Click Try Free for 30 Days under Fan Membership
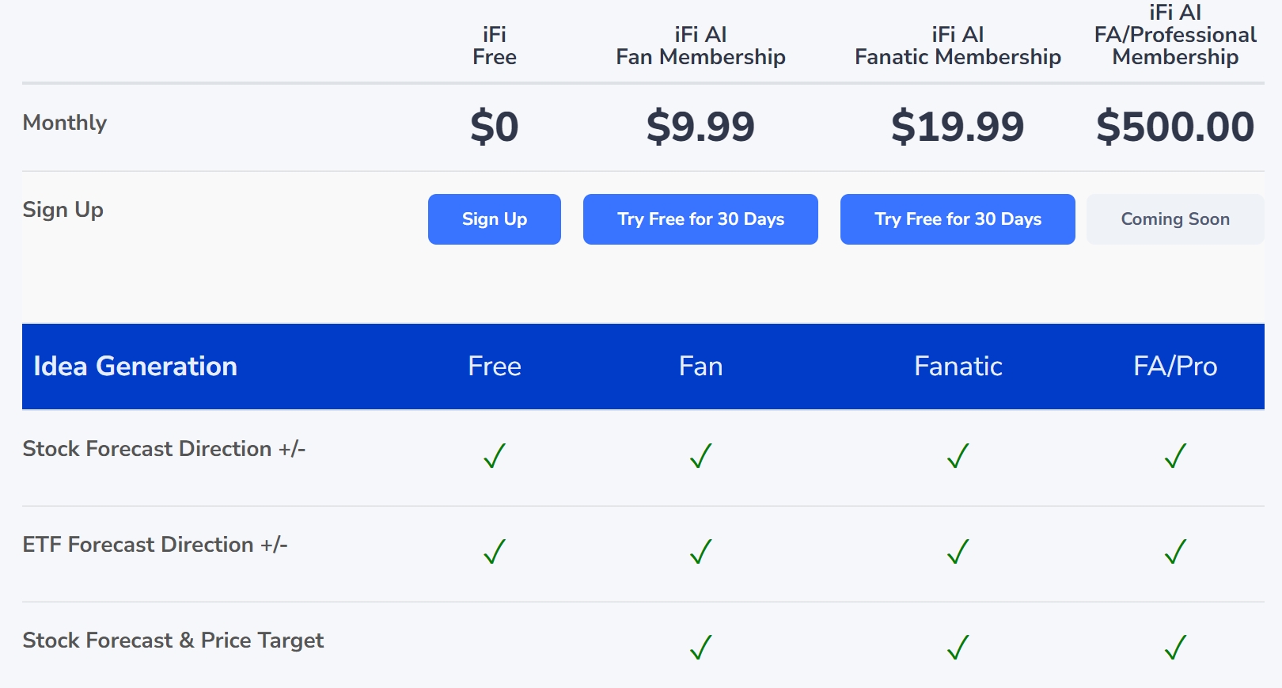The image size is (1282, 688). pyautogui.click(x=700, y=219)
